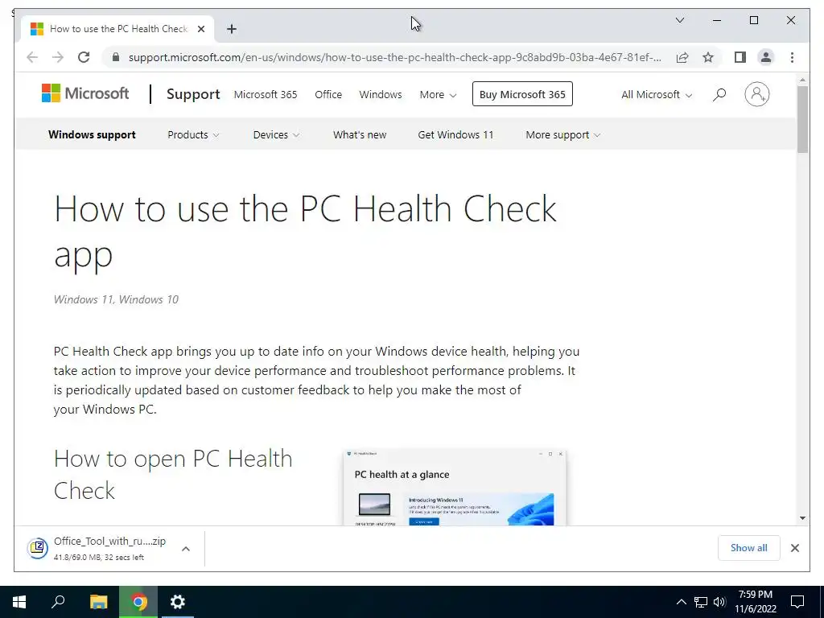Click the Share this page icon
The image size is (824, 618).
coord(682,57)
